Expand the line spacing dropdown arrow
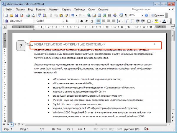This screenshot has width=177, height=133. click(122, 21)
